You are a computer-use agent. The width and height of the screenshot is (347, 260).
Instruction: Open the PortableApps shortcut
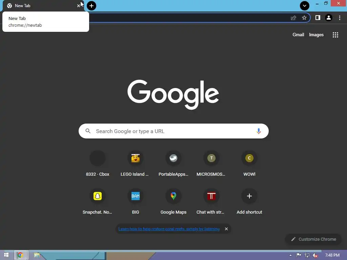coord(173,164)
